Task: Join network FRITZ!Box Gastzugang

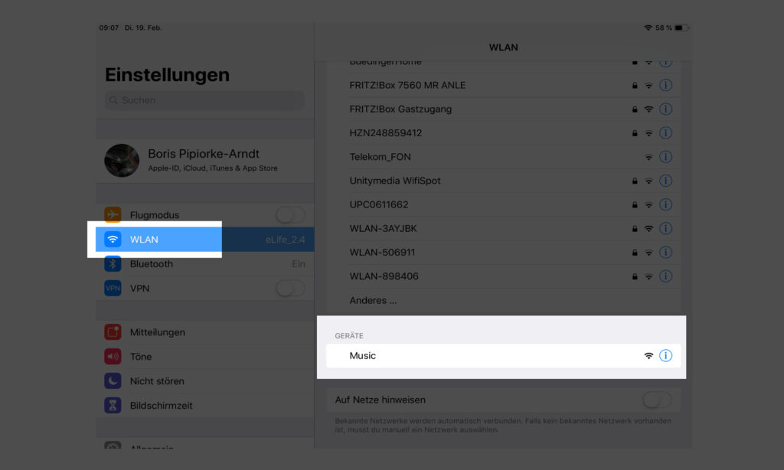Action: [x=504, y=109]
